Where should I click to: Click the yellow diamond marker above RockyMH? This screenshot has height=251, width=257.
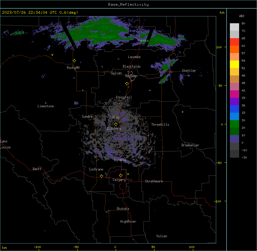pos(75,61)
